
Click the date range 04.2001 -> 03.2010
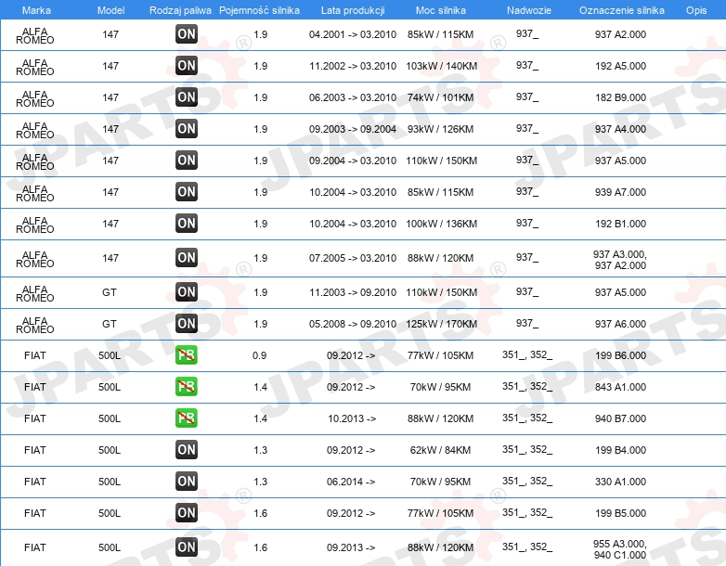pos(353,34)
